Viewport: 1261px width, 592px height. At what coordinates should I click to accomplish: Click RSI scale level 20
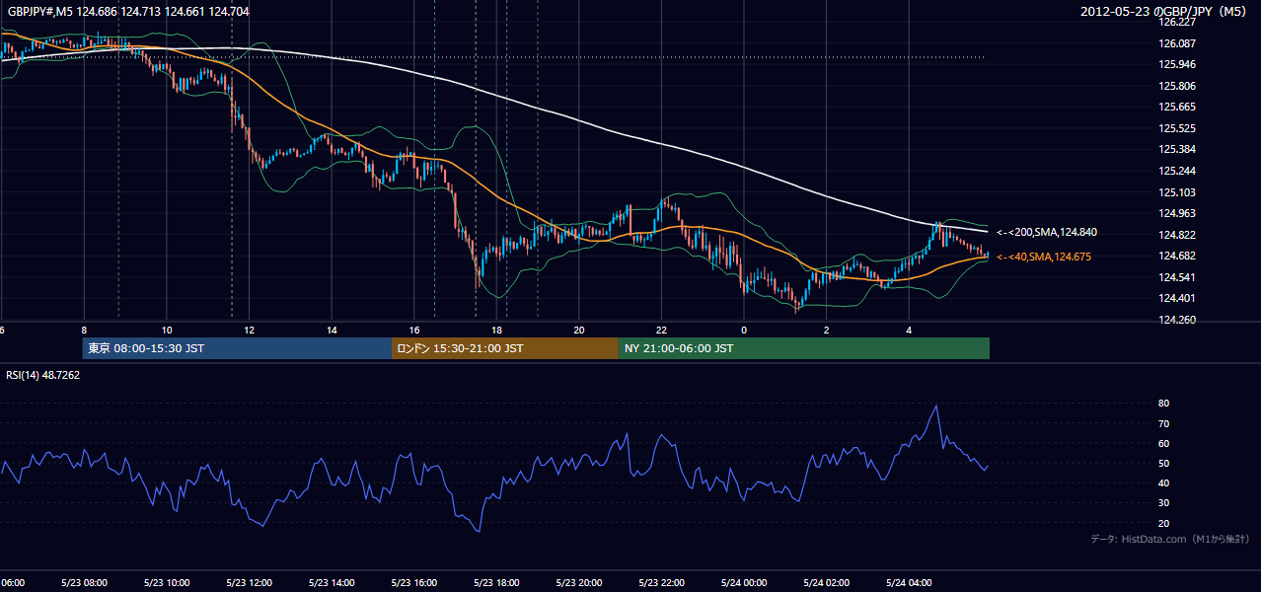point(1164,523)
